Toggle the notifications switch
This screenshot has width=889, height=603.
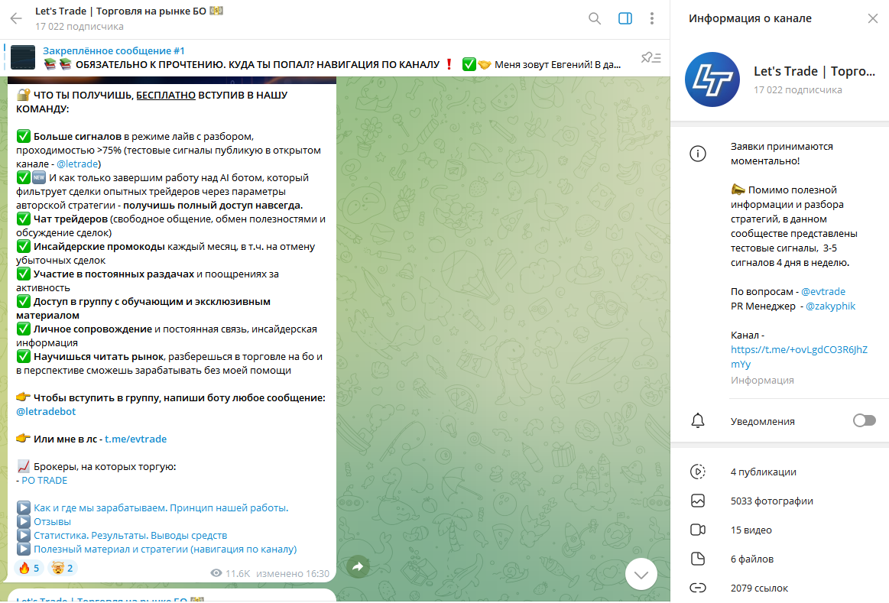(864, 420)
